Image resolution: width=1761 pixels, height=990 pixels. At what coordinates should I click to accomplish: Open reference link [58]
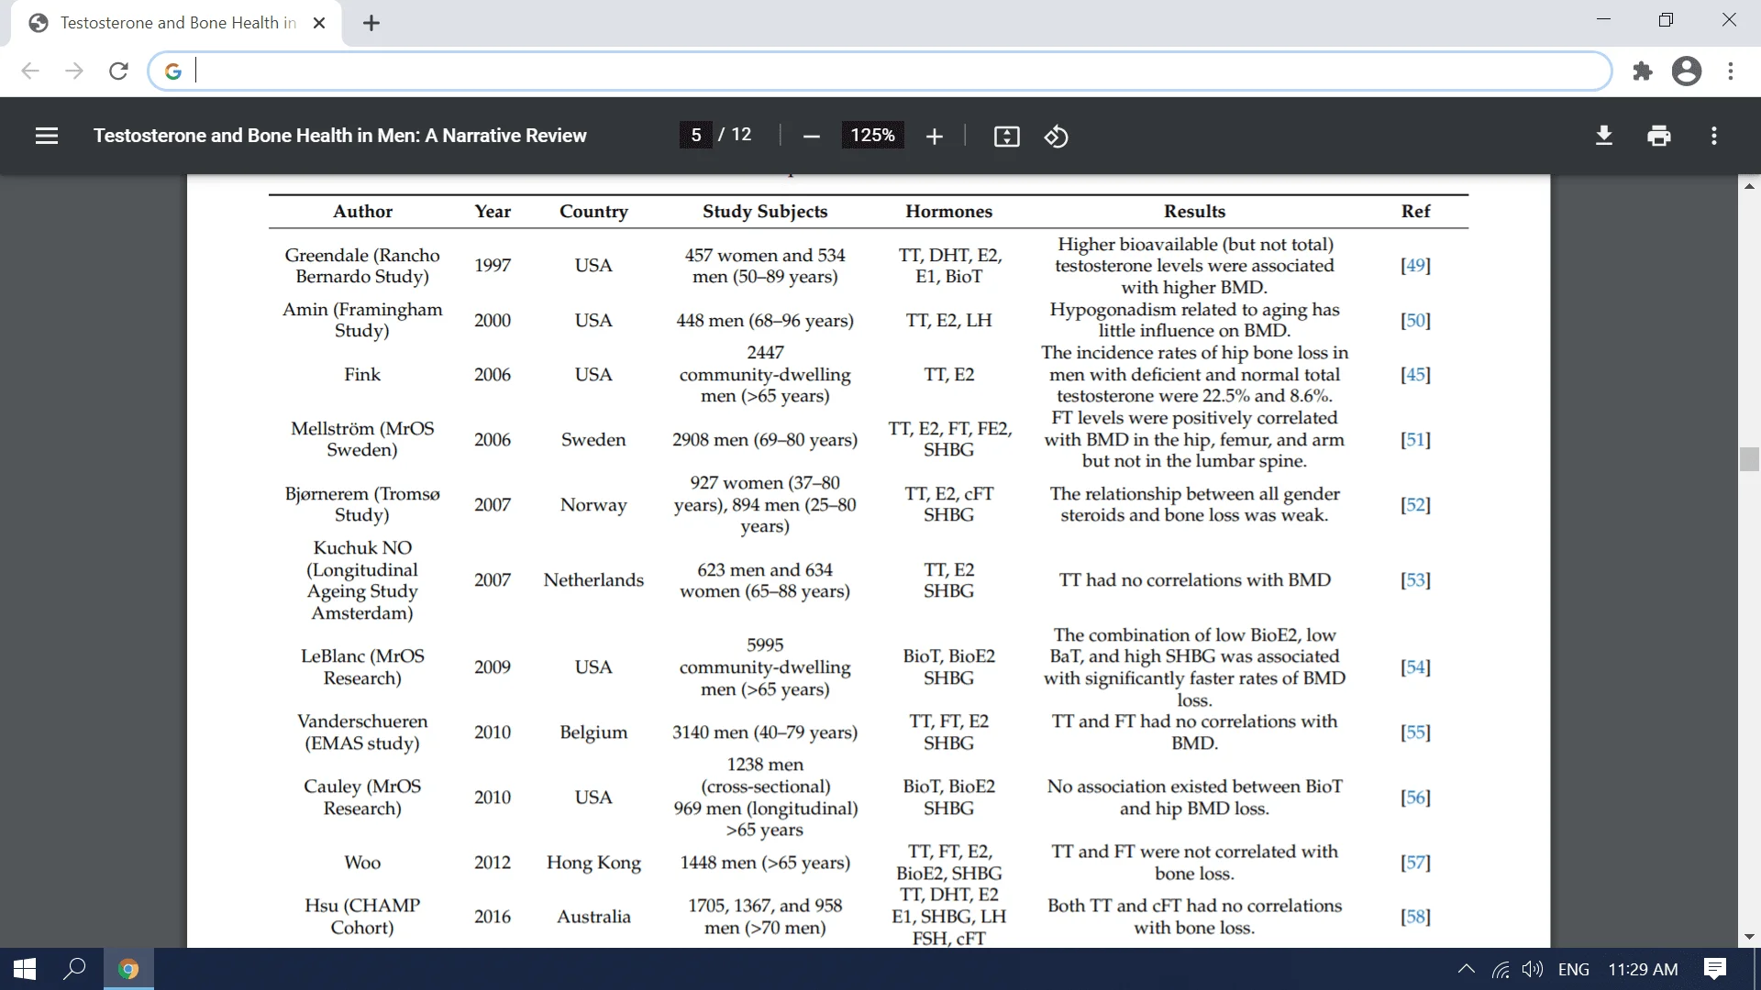pos(1415,916)
